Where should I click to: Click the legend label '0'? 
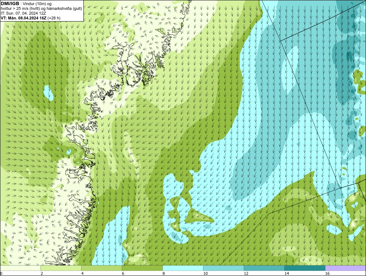(1, 273)
